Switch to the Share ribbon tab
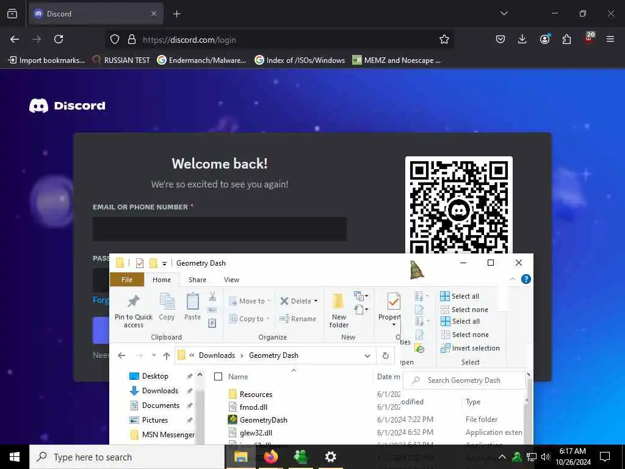Screen dimensions: 625x469 click(x=197, y=280)
